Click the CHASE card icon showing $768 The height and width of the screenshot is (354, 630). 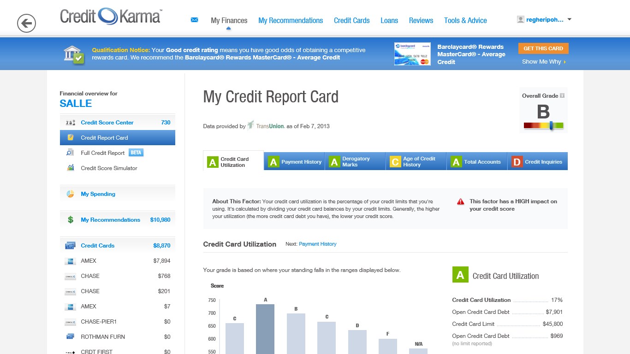[x=71, y=276]
